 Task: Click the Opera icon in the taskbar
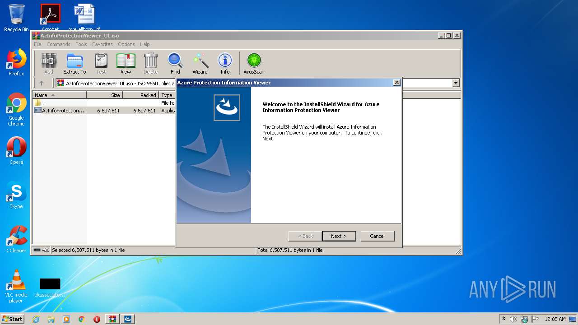[97, 319]
